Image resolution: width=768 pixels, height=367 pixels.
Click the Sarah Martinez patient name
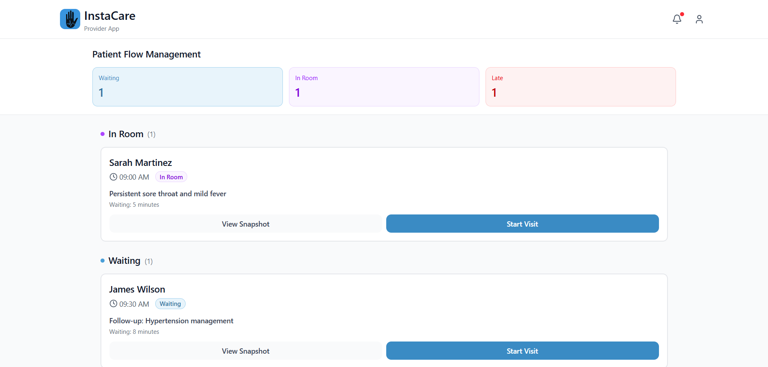[141, 163]
